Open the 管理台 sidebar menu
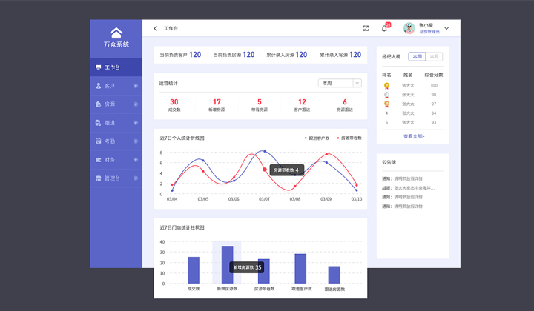The image size is (534, 311). 116,178
